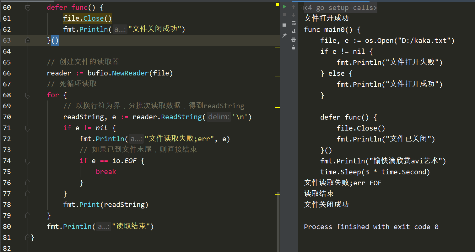Print the console output
The height and width of the screenshot is (252, 475).
click(293, 39)
